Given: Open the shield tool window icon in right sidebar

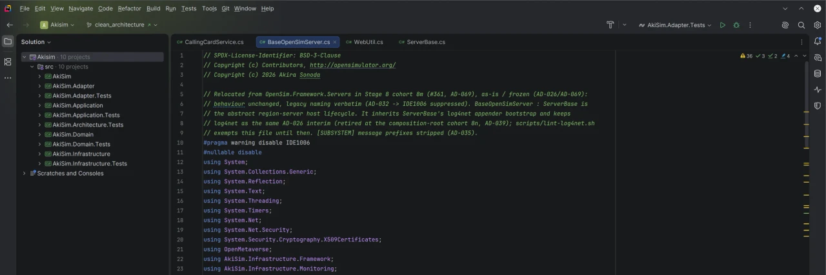Looking at the screenshot, I should coord(818,106).
